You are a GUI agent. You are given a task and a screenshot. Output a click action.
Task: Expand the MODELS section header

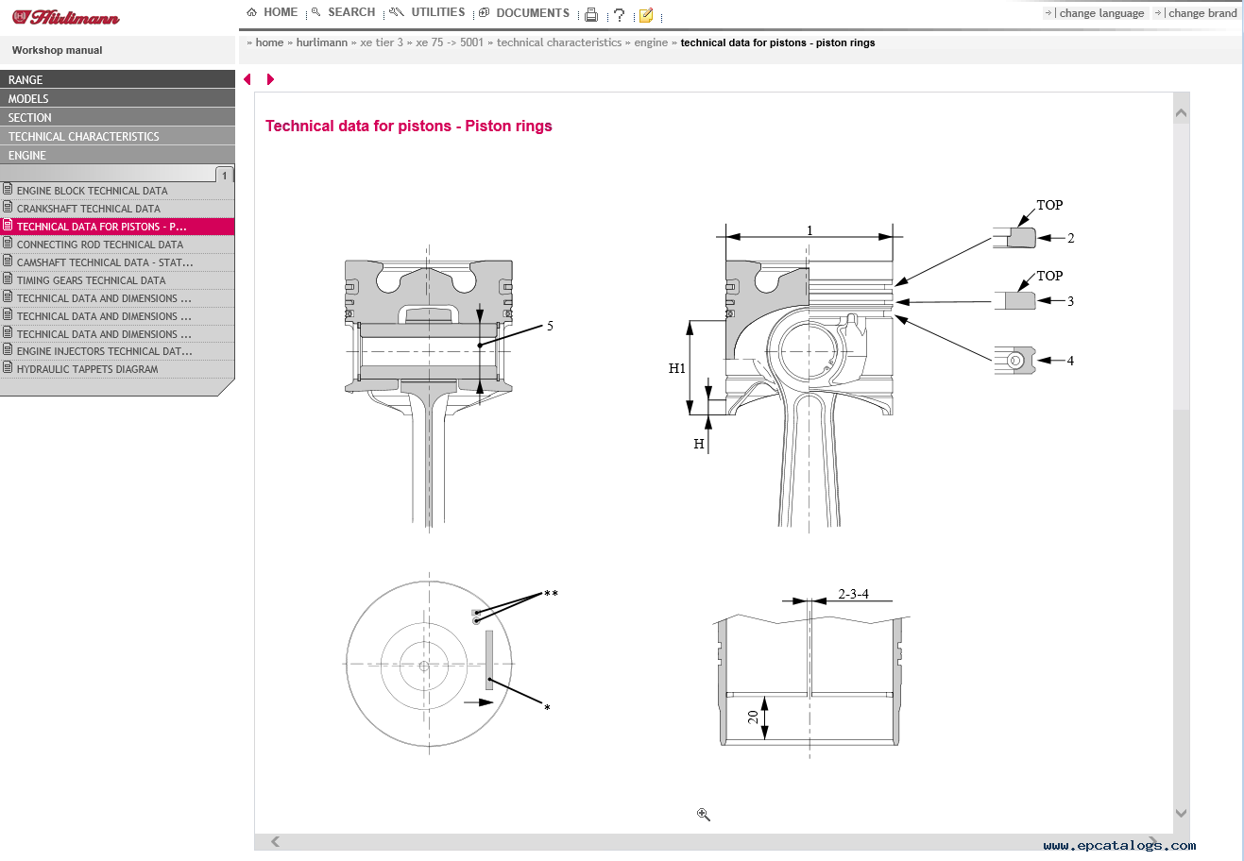[117, 98]
